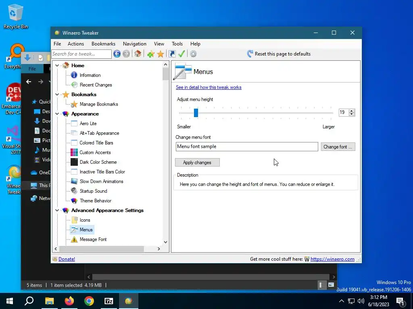Launch Chrome from the taskbar
This screenshot has height=309, width=413.
tap(89, 301)
